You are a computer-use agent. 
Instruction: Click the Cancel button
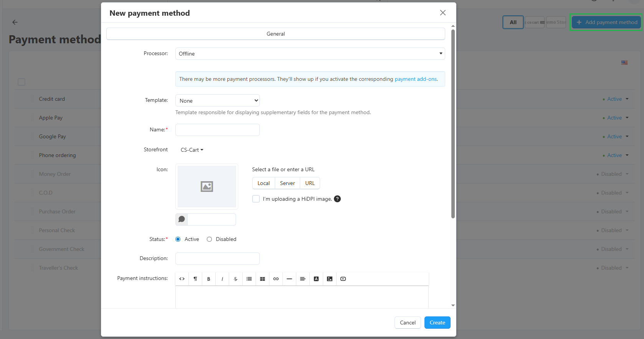tap(408, 323)
